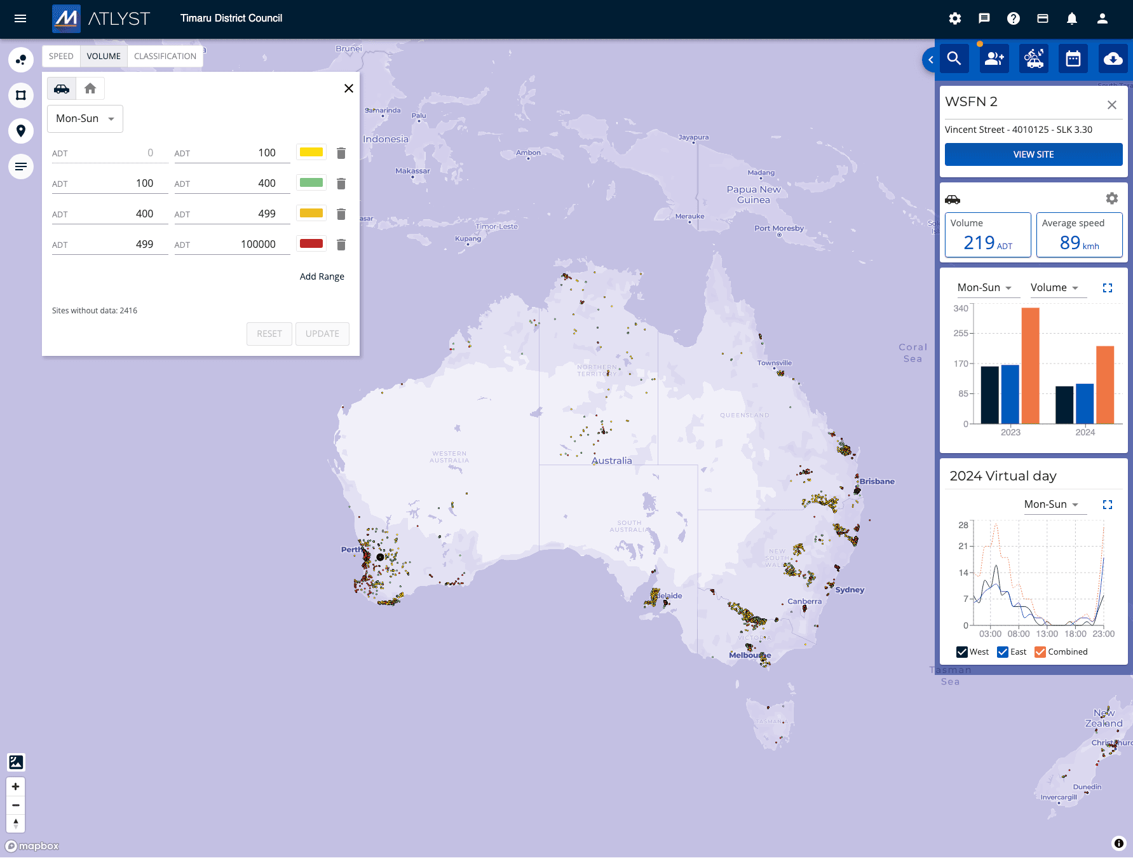Pick the red color swatch for 499-100000 range
1133x858 pixels.
coord(311,244)
